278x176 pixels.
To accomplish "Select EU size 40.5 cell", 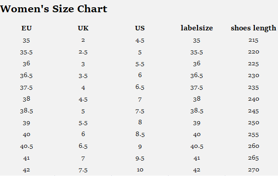I will tap(26, 147).
